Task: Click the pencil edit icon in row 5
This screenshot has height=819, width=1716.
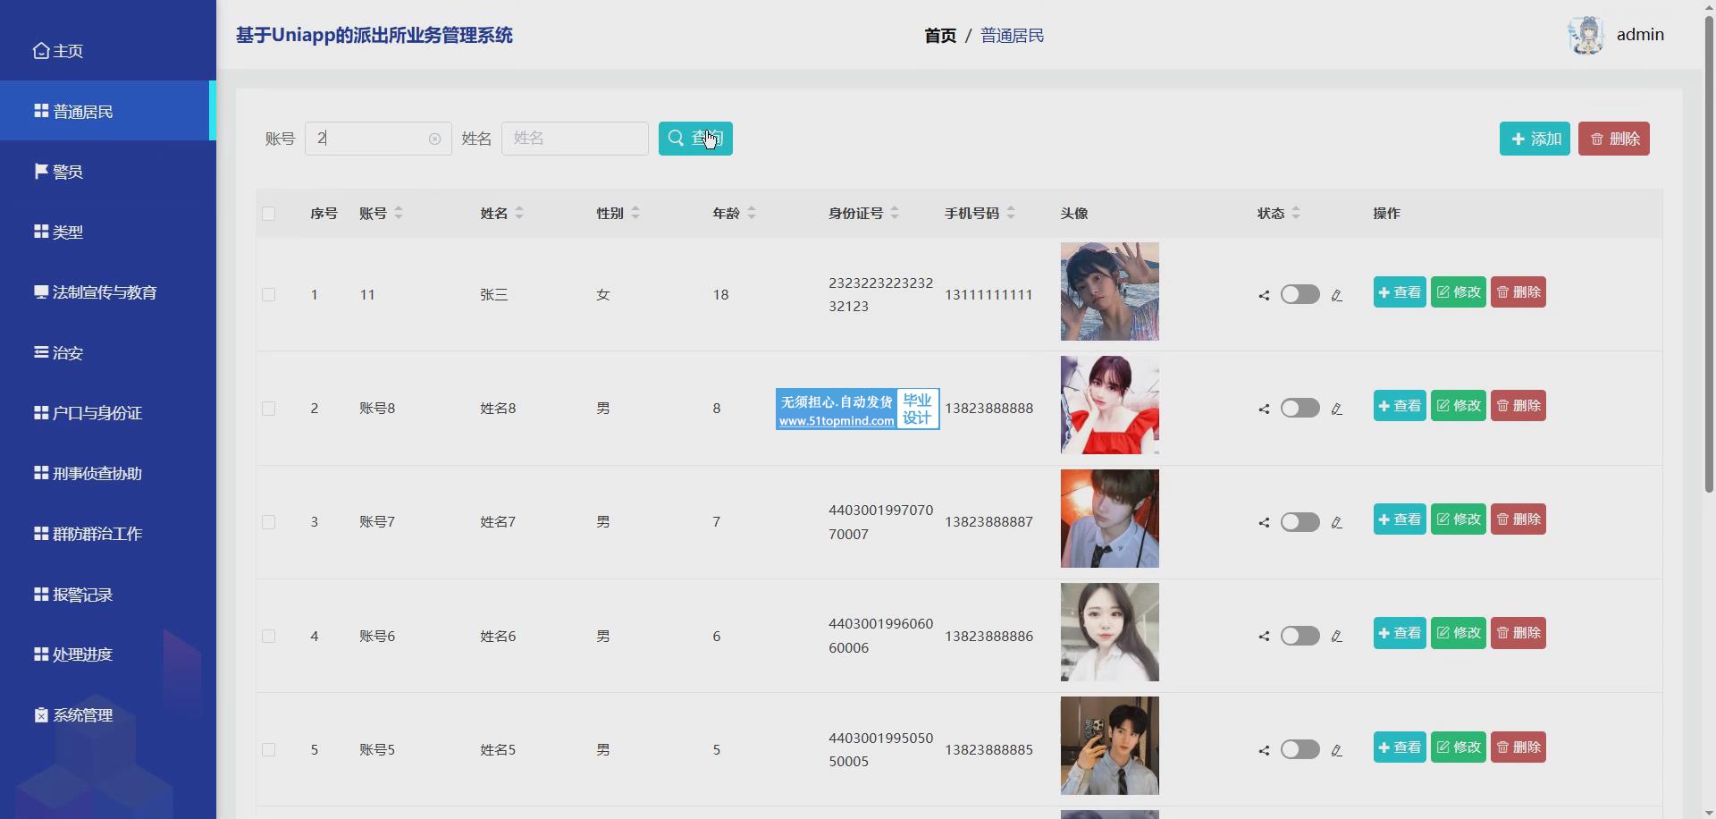Action: pos(1336,750)
